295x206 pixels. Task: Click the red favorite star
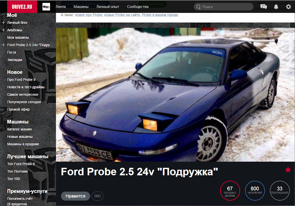(x=288, y=170)
